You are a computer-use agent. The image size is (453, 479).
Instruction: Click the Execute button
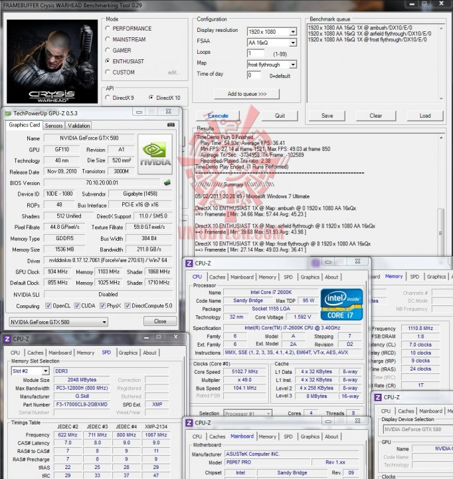click(x=218, y=116)
